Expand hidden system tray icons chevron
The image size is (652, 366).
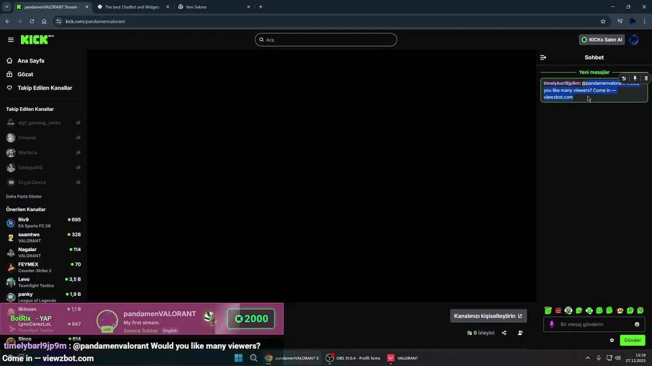click(587, 358)
